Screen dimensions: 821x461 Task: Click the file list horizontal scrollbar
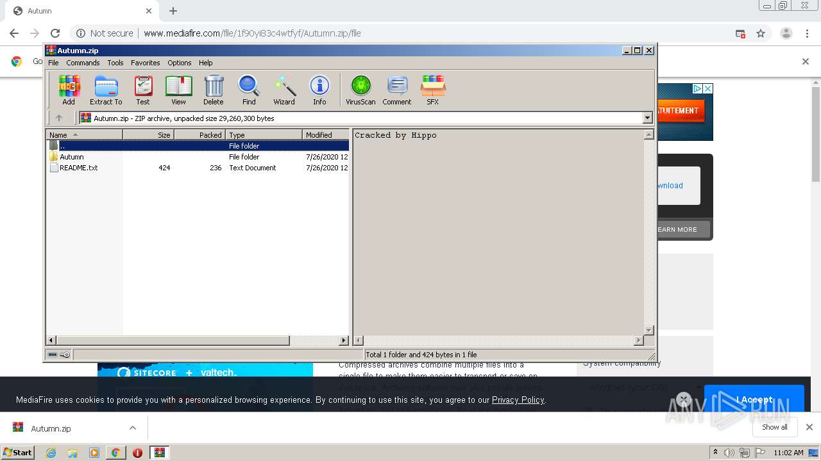pos(173,341)
